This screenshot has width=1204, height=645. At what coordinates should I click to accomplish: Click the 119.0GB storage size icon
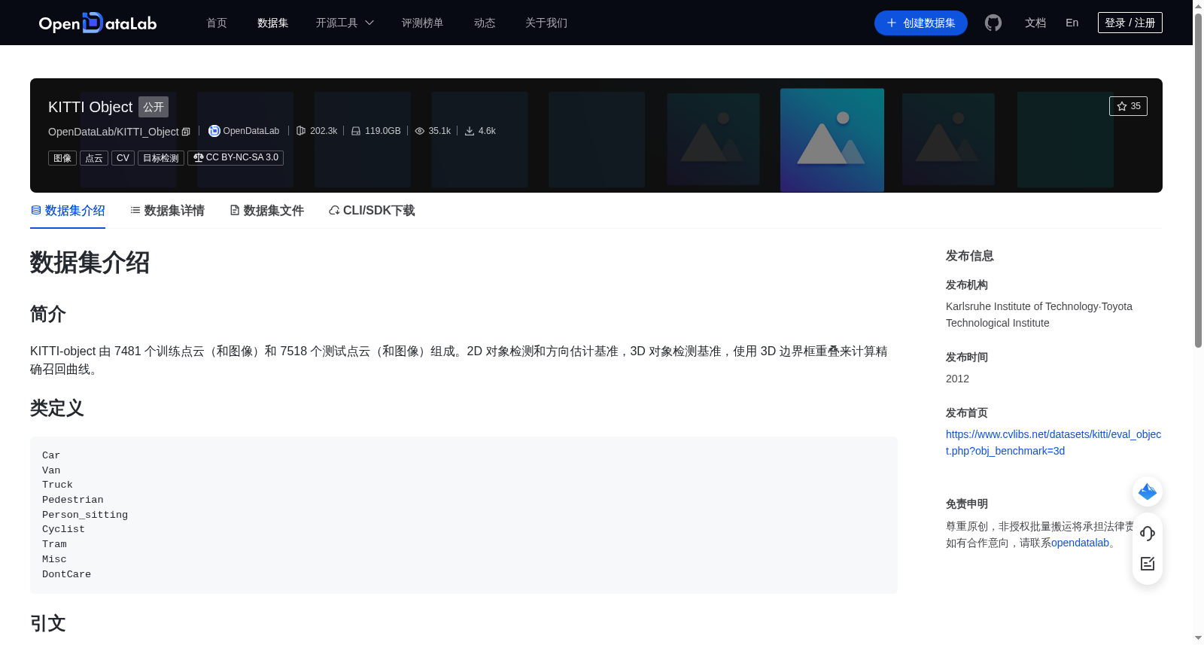coord(356,131)
